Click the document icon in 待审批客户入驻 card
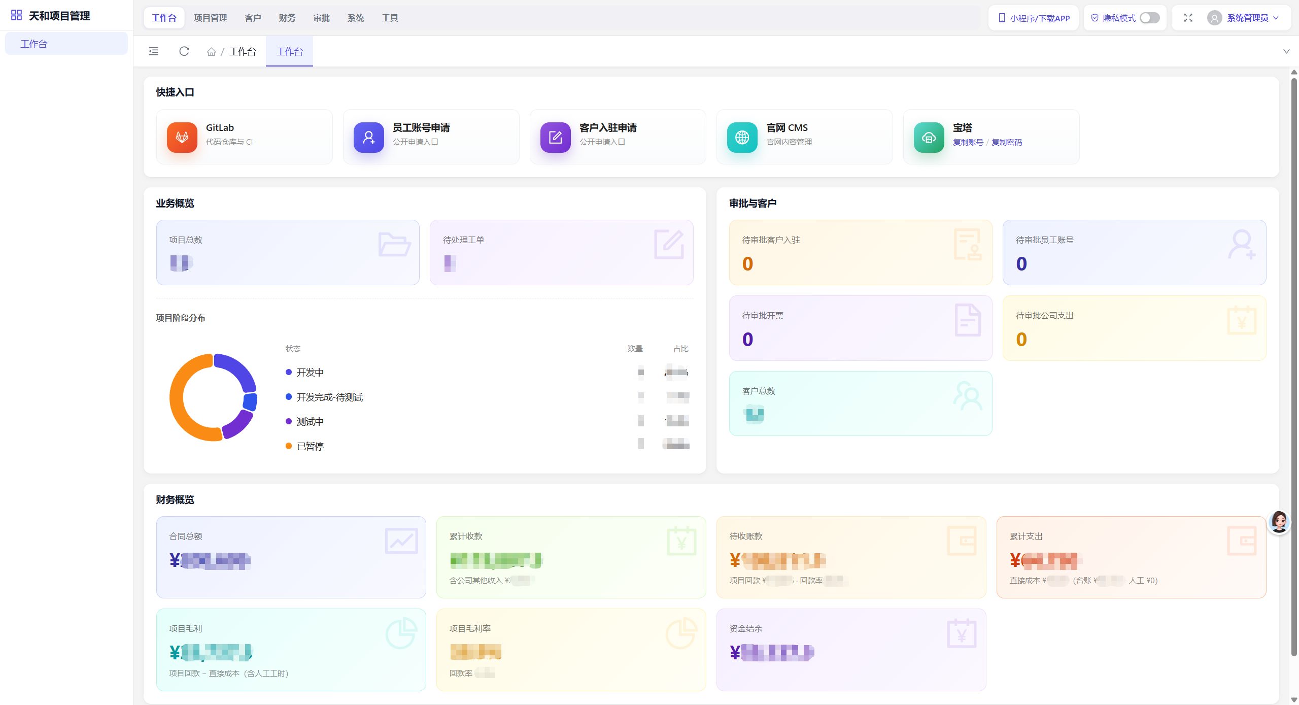 coord(968,244)
